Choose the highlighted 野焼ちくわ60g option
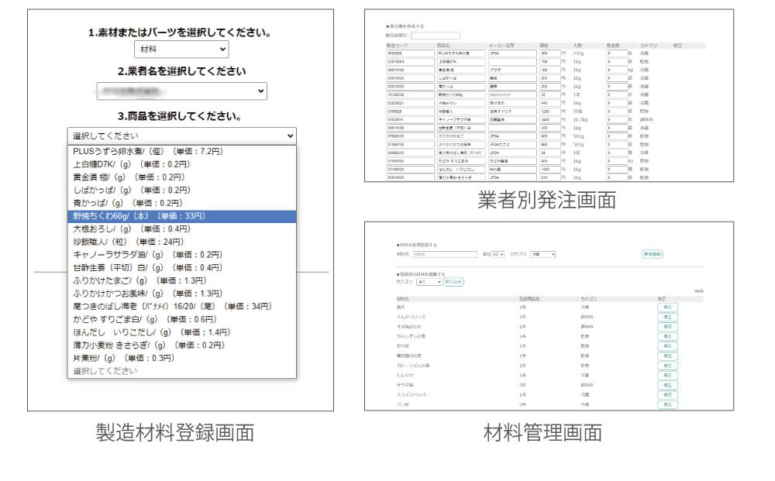The width and height of the screenshot is (775, 481). (181, 216)
